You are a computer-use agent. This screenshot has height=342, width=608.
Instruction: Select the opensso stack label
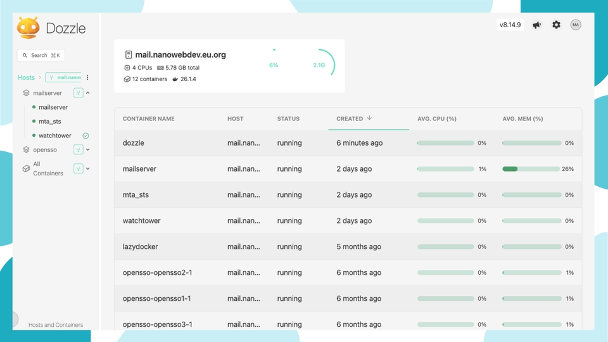coord(45,149)
